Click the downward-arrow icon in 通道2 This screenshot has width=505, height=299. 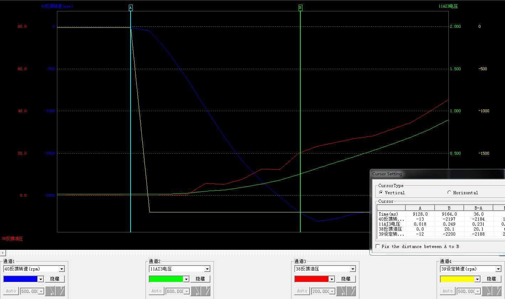coord(196,291)
